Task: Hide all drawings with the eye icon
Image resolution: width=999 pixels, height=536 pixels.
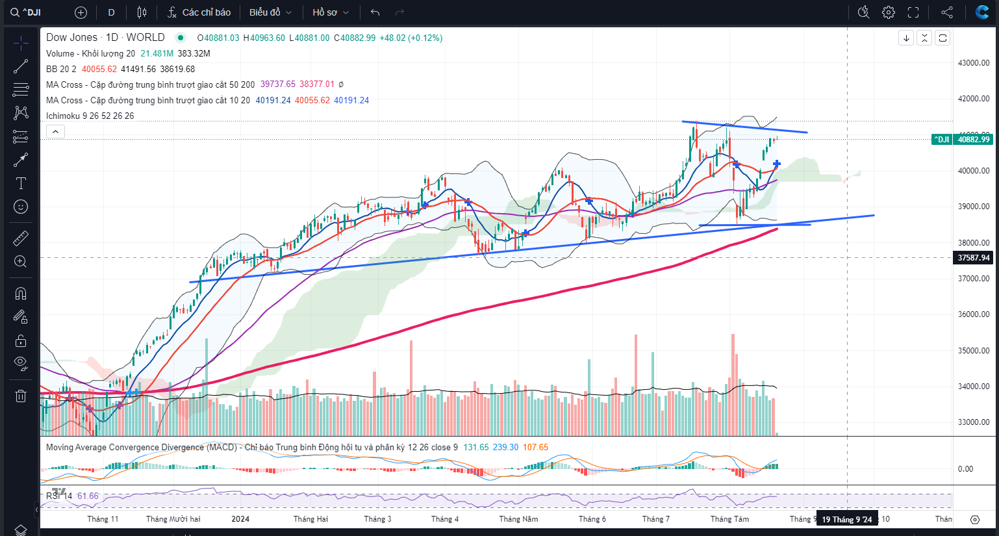Action: (21, 364)
